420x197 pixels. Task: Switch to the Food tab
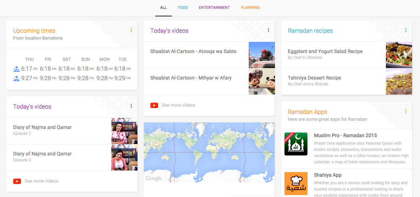tap(183, 8)
